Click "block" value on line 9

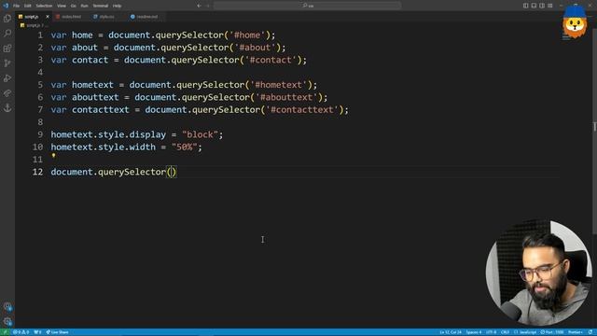click(200, 134)
